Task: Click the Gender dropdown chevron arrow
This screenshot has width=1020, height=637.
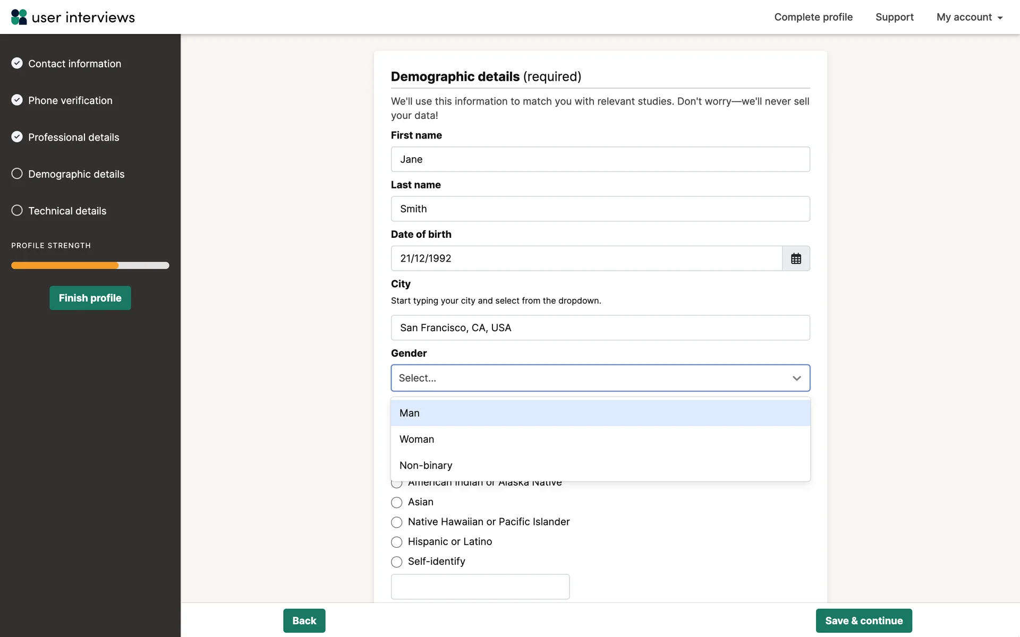Action: [796, 378]
